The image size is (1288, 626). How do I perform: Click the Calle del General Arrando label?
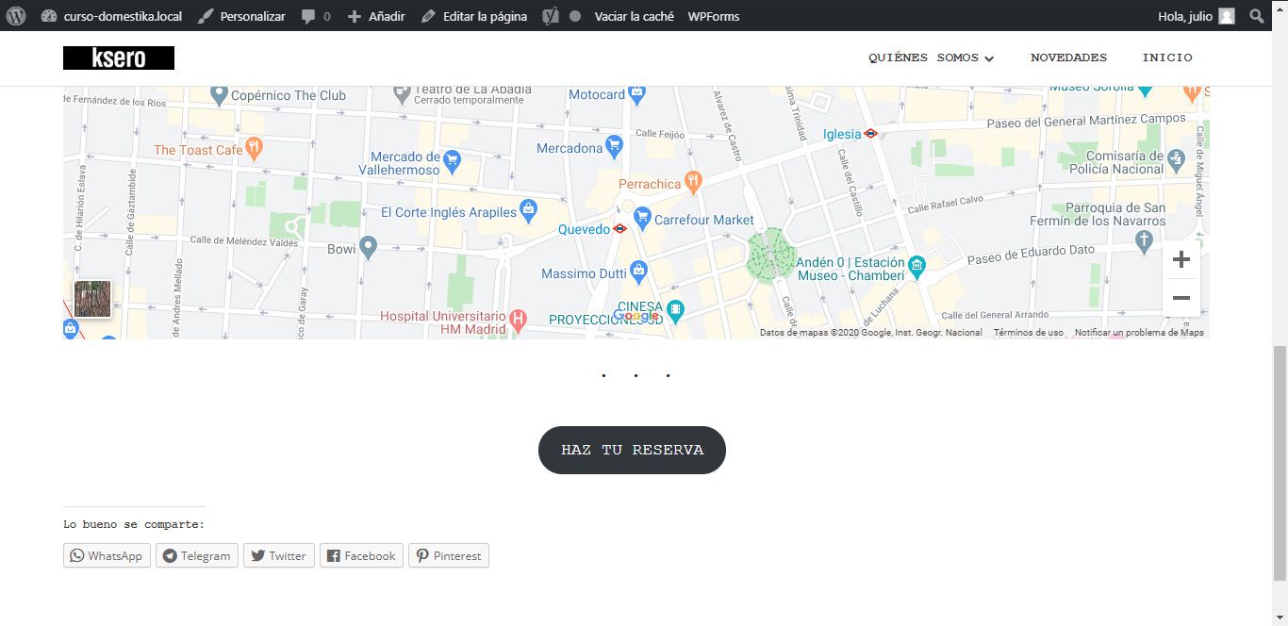995,315
